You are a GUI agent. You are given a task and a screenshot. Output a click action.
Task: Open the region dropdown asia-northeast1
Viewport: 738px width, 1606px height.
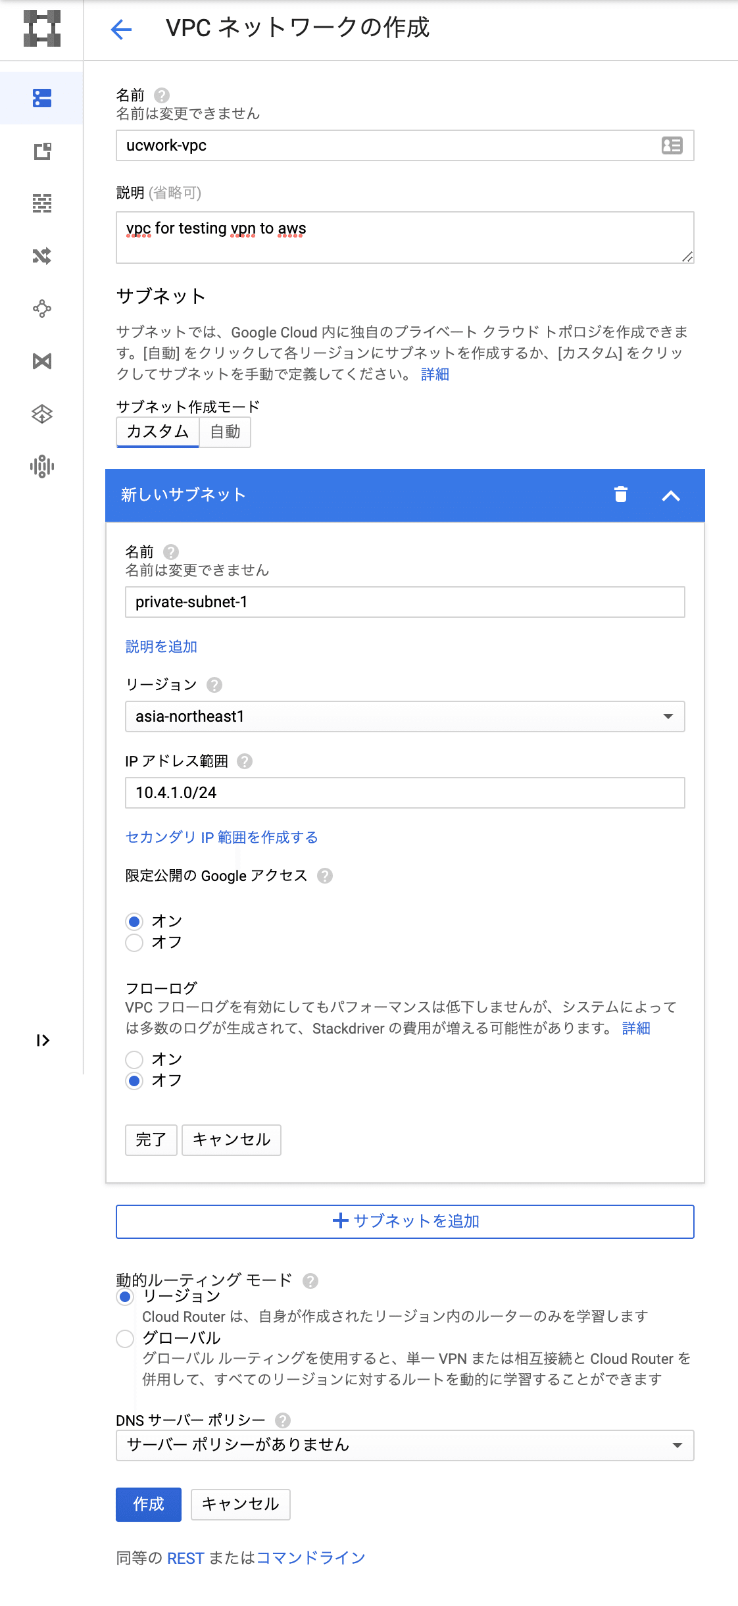(x=405, y=716)
